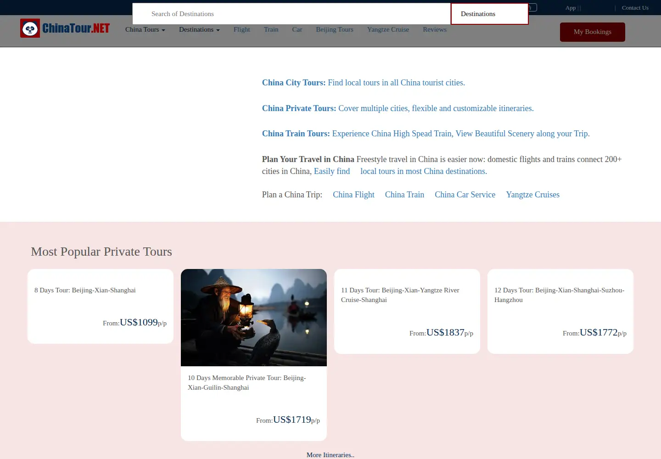Viewport: 661px width, 459px height.
Task: View the Reviews page from the navbar
Action: [x=435, y=29]
